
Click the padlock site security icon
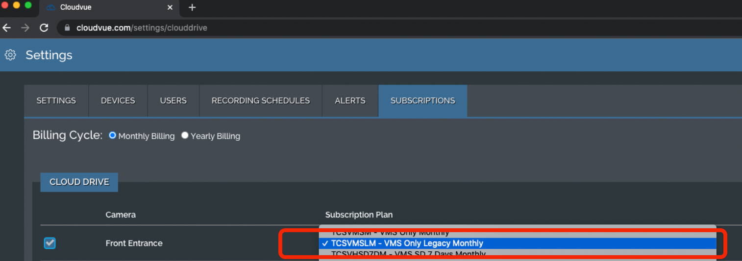(67, 28)
